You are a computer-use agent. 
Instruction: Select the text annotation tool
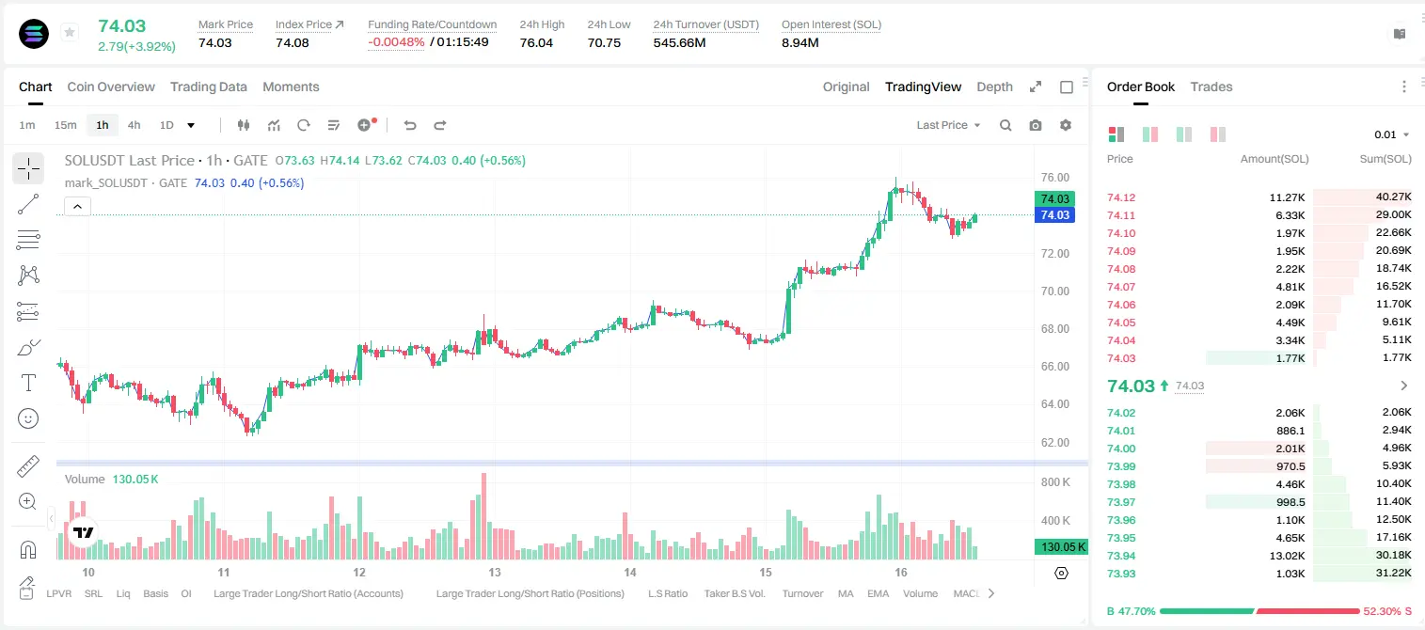(x=28, y=383)
